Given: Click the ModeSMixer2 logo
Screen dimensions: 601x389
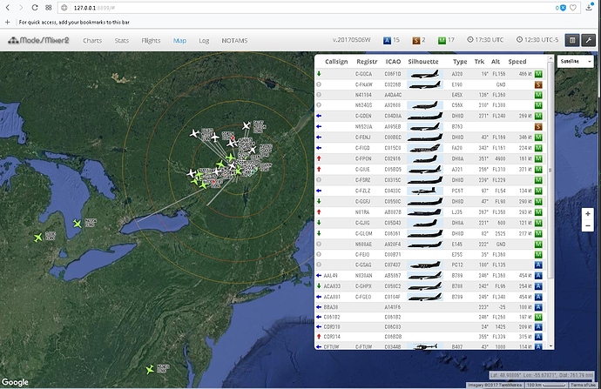Looking at the screenshot, I should click(40, 40).
